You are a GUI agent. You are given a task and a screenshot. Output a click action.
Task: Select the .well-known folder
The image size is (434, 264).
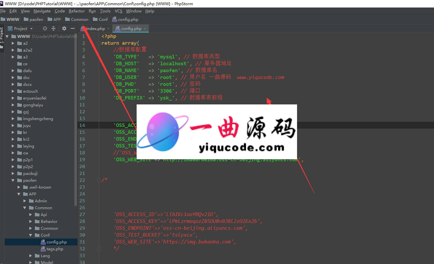(40, 187)
